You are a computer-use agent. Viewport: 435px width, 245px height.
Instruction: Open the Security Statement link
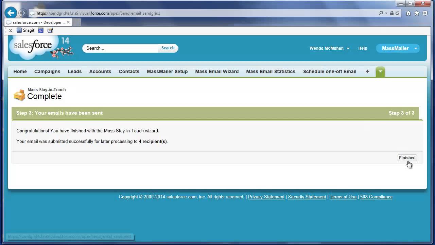[307, 197]
